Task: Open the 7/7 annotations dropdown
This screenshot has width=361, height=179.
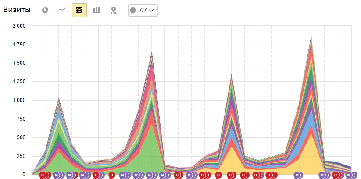Action: click(x=143, y=10)
